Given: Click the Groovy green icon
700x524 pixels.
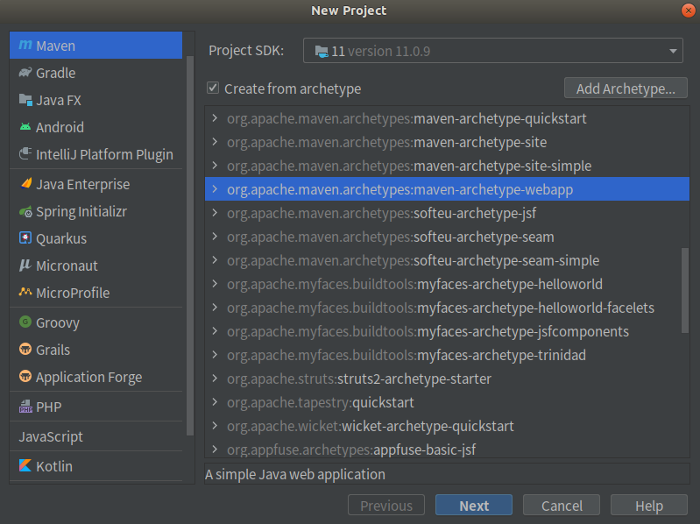Looking at the screenshot, I should click(x=25, y=322).
